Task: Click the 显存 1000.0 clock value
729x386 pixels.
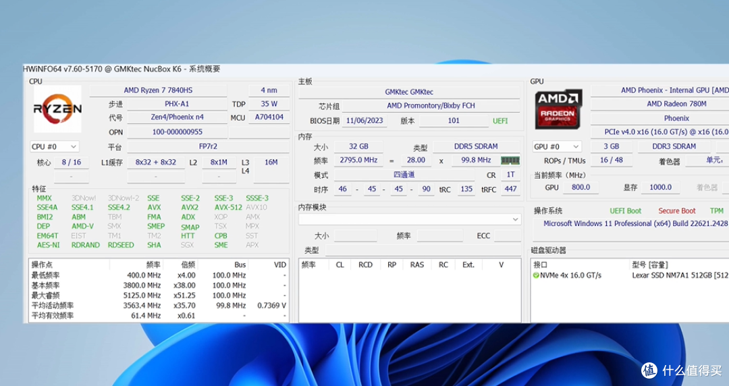Action: pos(660,188)
